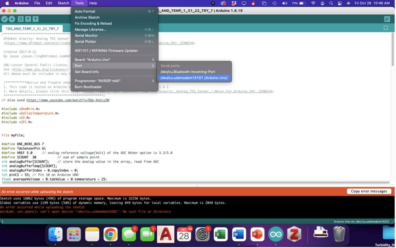Screen dimensions: 396x248
Task: Click the Wi-Fi icon in menu bar
Action: click(x=313, y=3)
